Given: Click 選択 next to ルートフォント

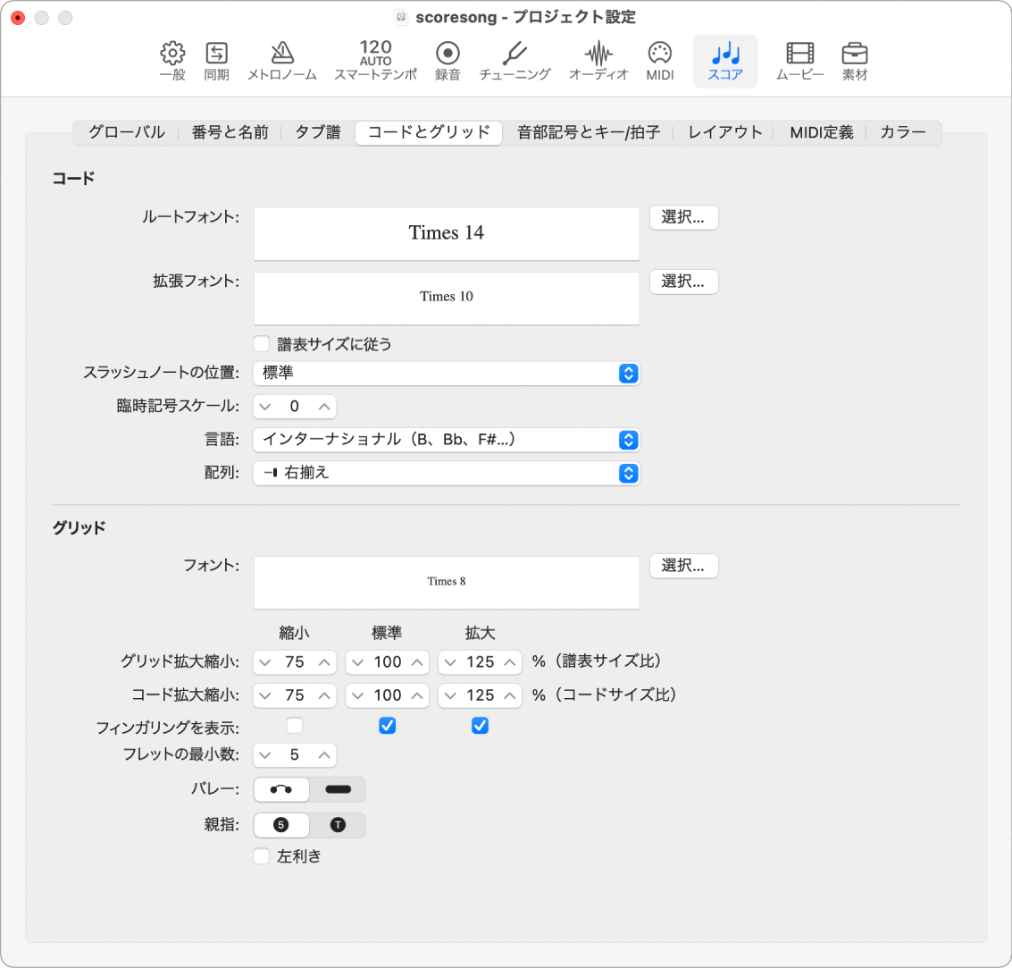Looking at the screenshot, I should pyautogui.click(x=683, y=217).
